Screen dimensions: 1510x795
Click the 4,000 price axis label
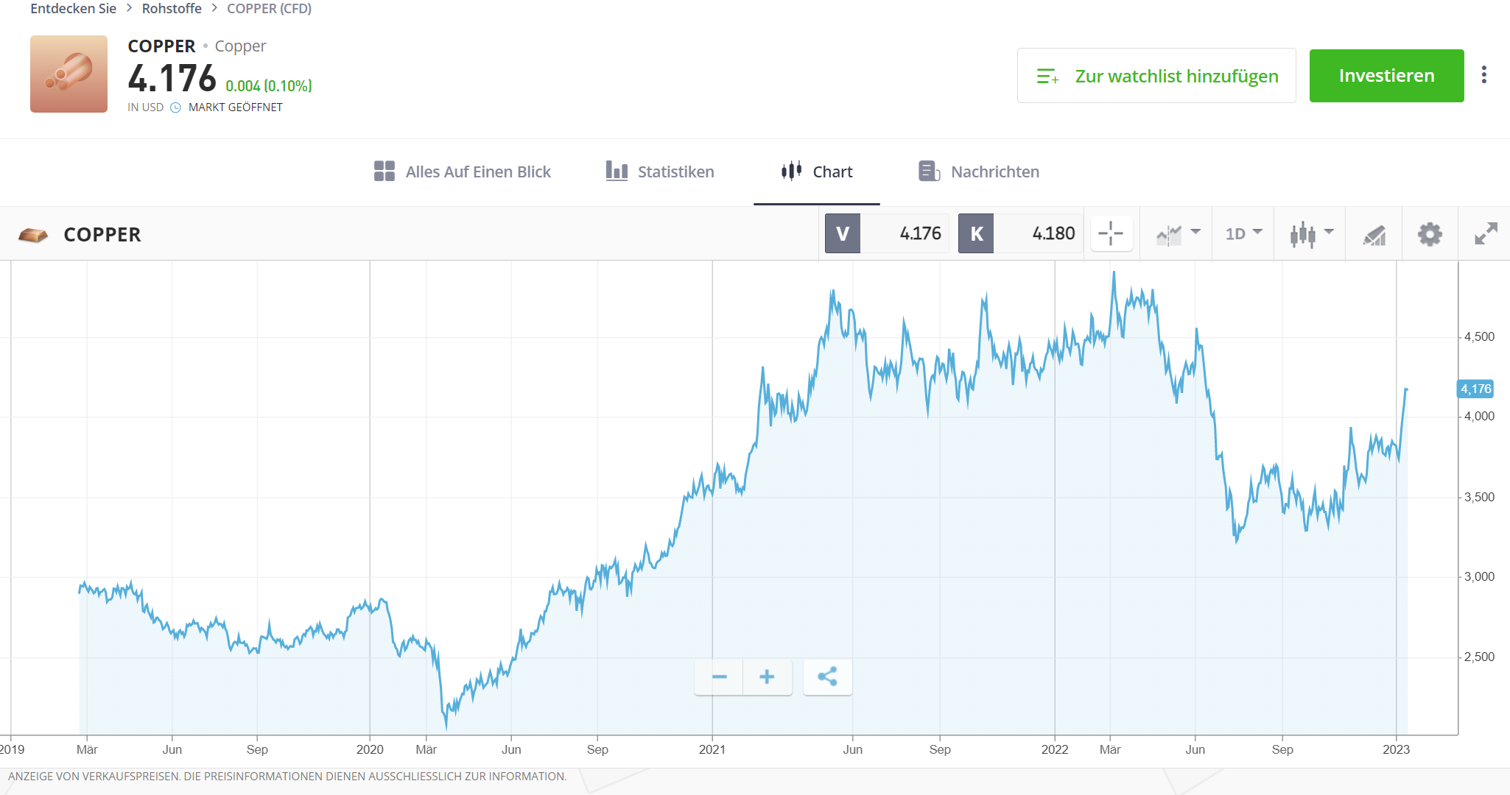[x=1479, y=417]
